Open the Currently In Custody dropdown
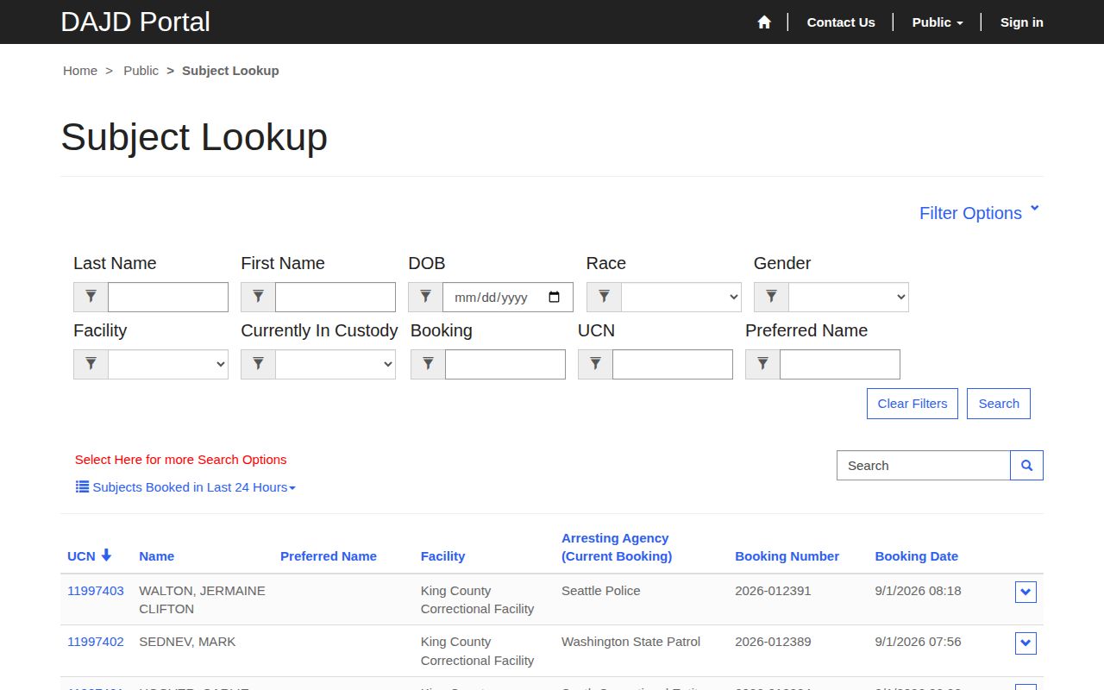The image size is (1104, 690). coord(336,364)
